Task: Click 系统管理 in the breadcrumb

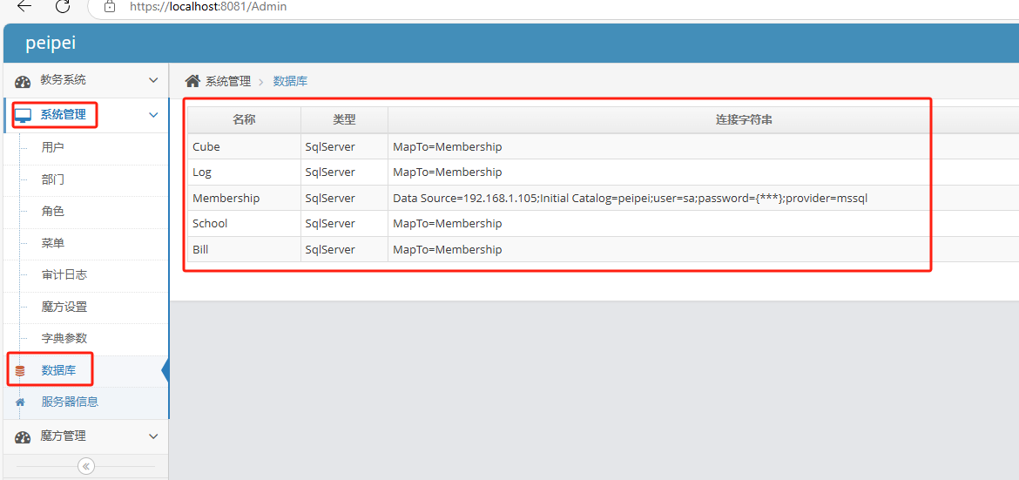Action: pos(228,81)
